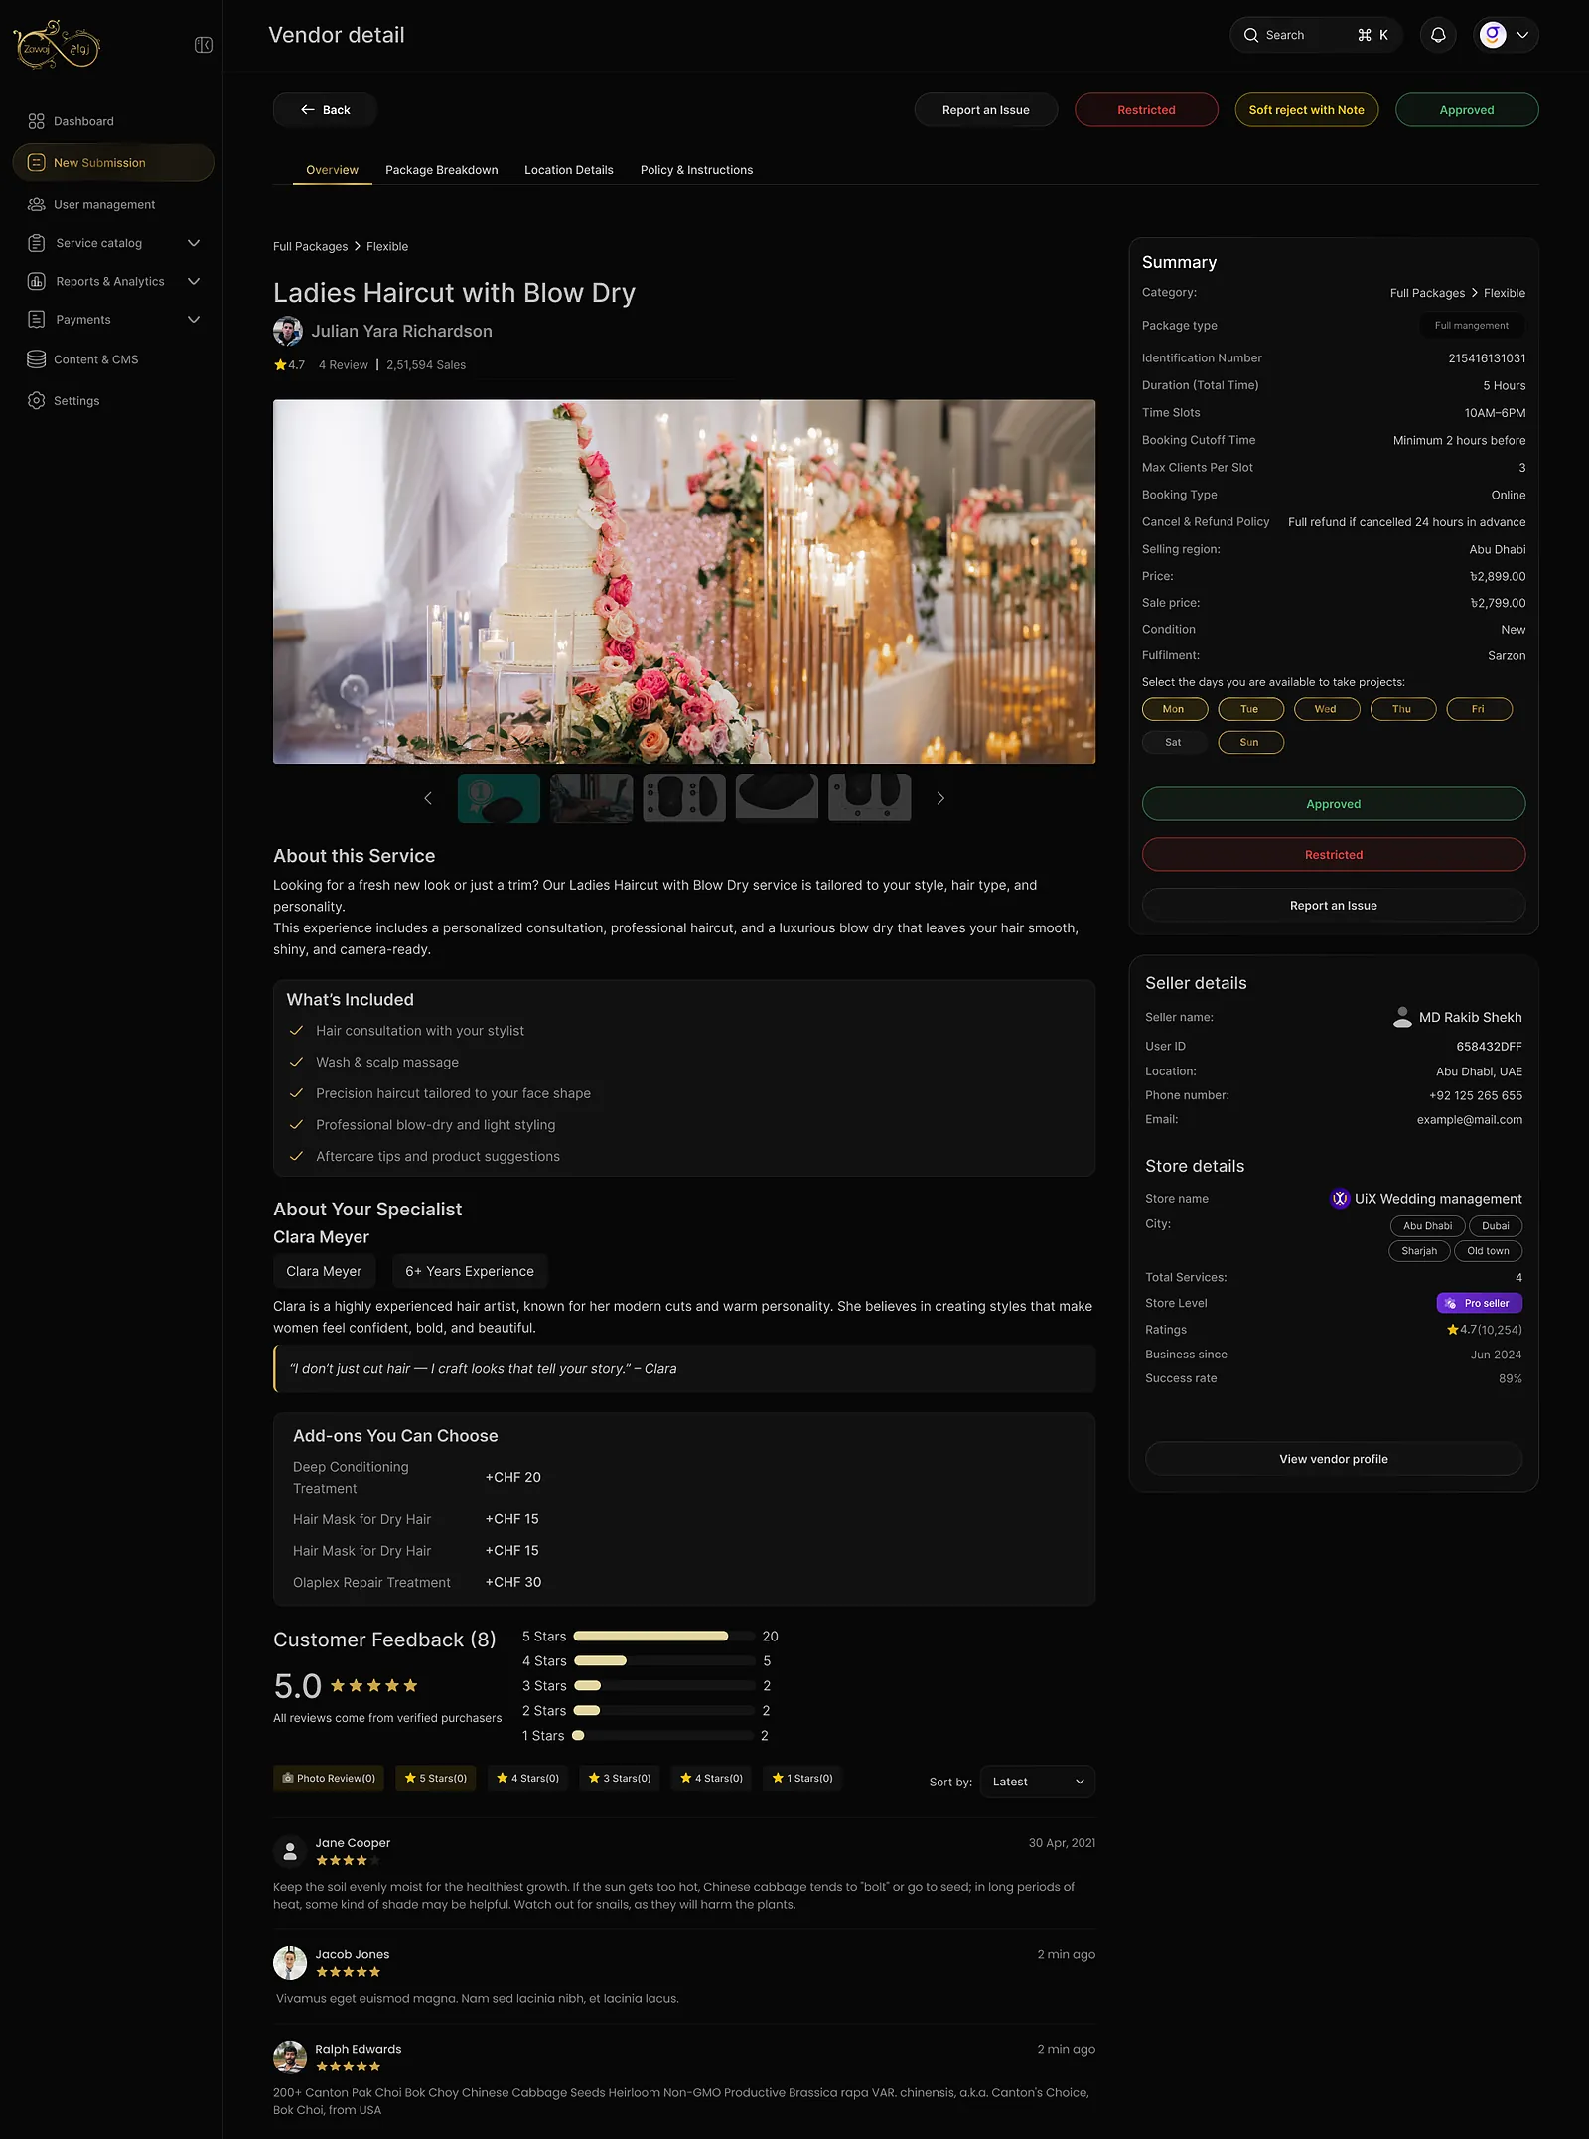Click the top Report an Issue button

(x=986, y=110)
